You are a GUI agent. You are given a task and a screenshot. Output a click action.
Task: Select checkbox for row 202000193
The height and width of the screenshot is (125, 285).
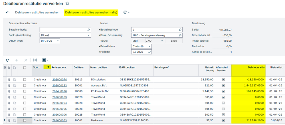coord(25,85)
